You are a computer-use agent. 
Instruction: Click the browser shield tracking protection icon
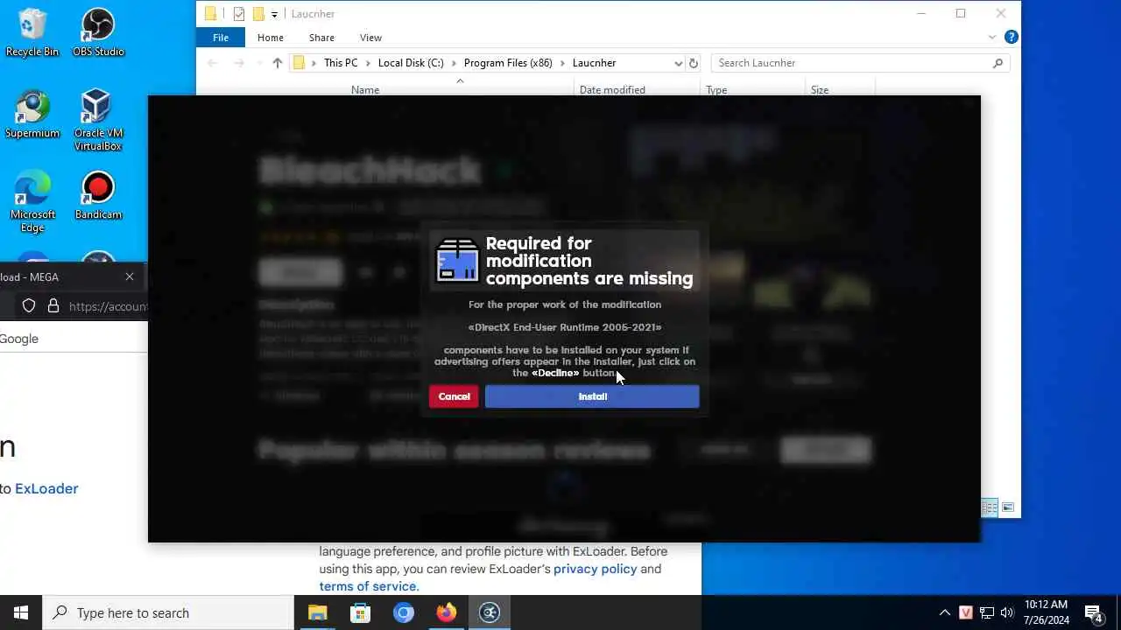[29, 306]
